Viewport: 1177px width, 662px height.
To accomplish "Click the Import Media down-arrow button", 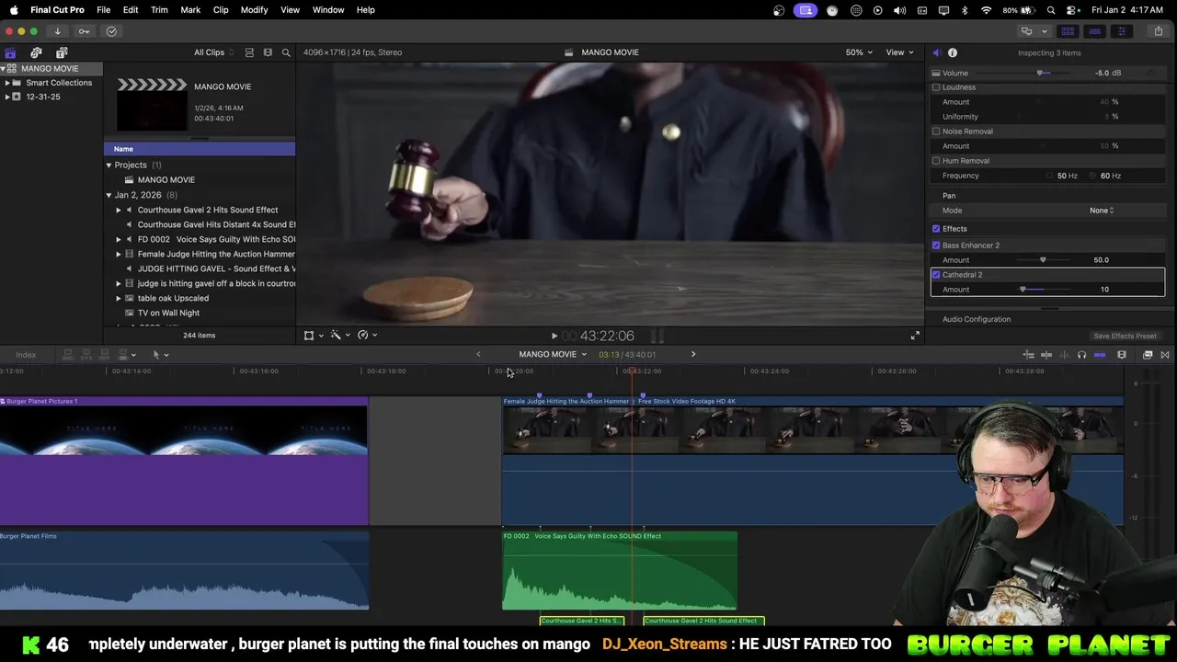I will point(57,31).
